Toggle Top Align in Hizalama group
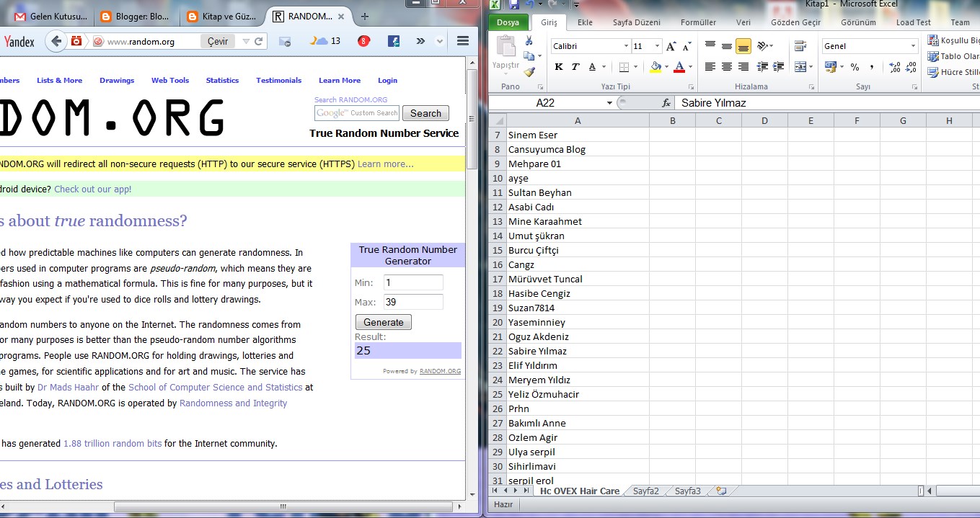 tap(710, 46)
